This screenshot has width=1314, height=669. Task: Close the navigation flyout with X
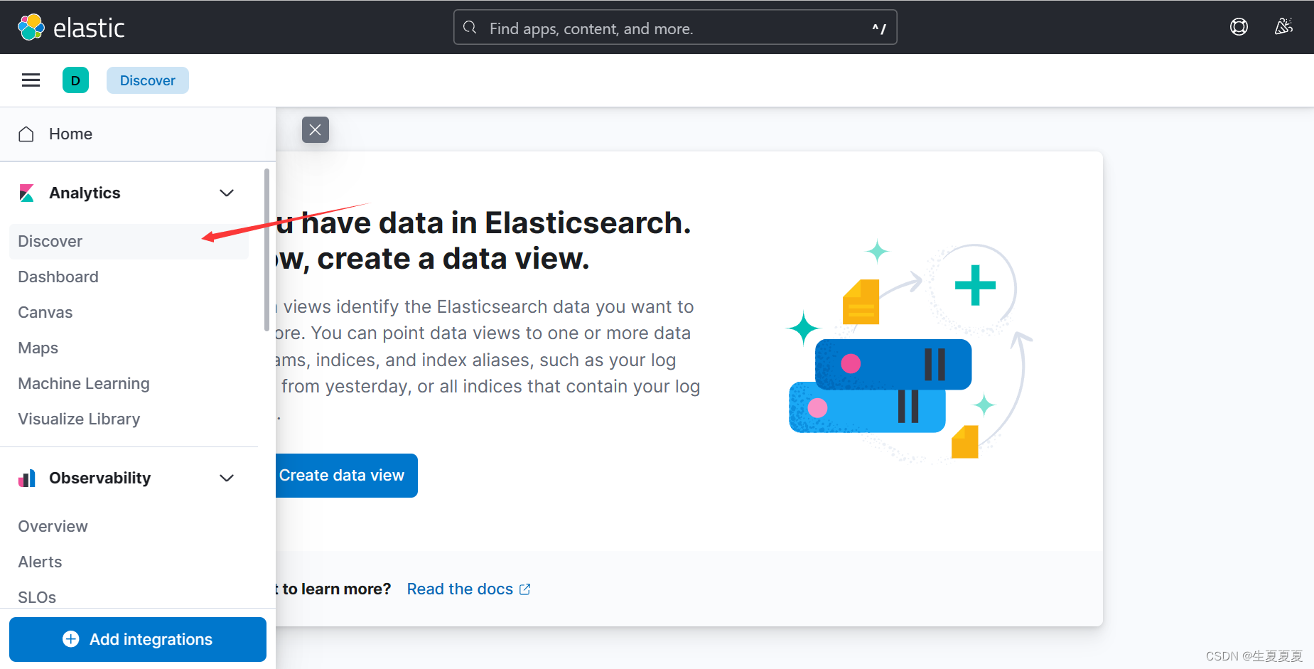[316, 129]
